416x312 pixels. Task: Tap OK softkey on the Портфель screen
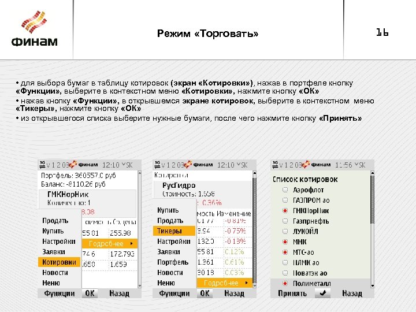[x=90, y=293]
